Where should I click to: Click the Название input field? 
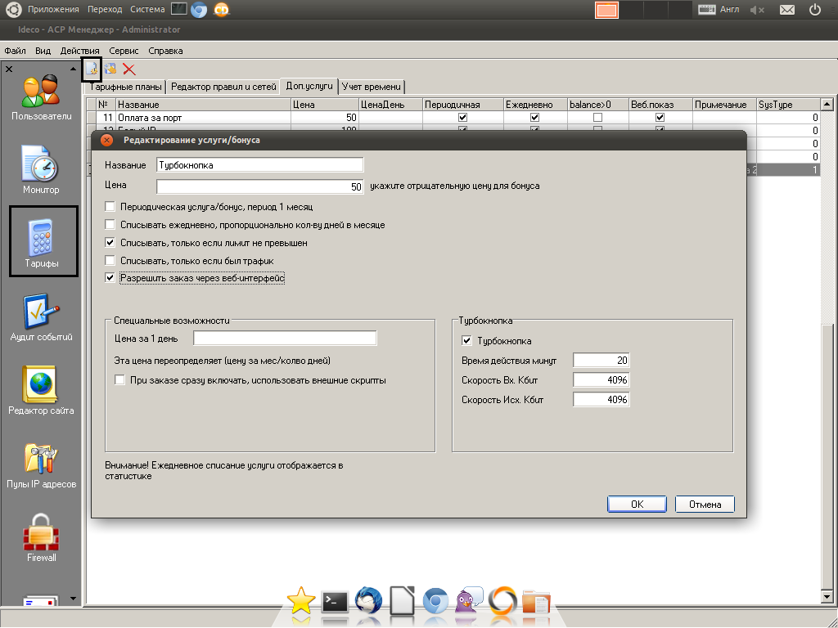click(259, 164)
